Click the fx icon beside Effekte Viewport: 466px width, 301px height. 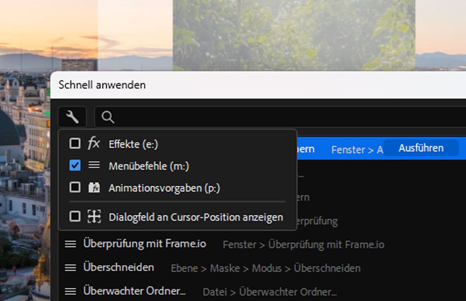click(94, 144)
